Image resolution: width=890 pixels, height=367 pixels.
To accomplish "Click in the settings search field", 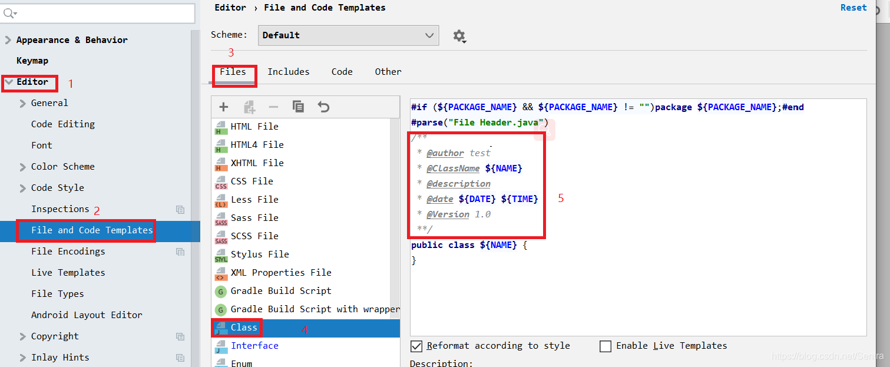I will (97, 13).
